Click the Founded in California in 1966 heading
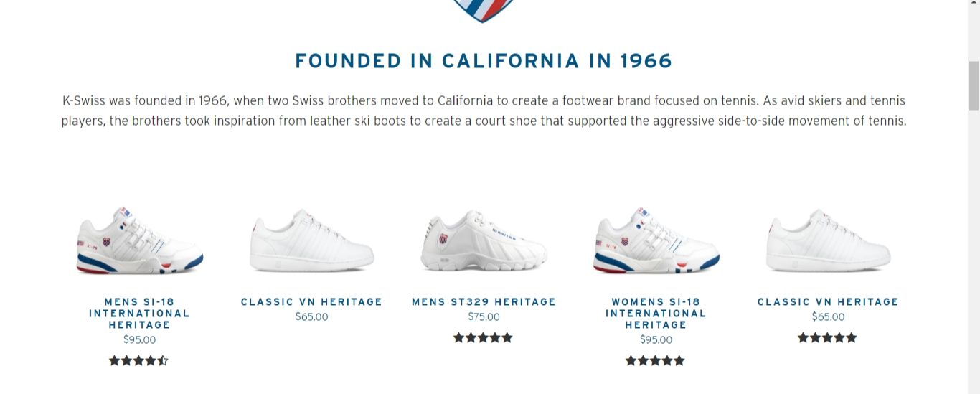980x394 pixels. coord(484,61)
